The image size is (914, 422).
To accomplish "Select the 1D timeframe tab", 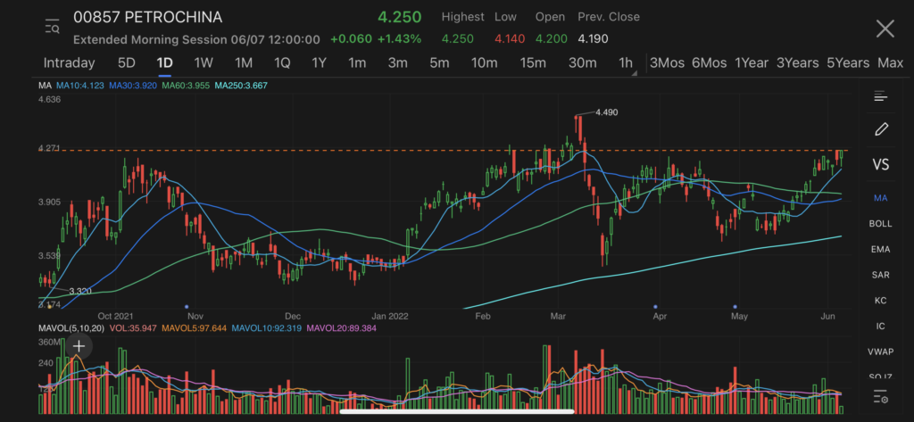I will click(165, 63).
